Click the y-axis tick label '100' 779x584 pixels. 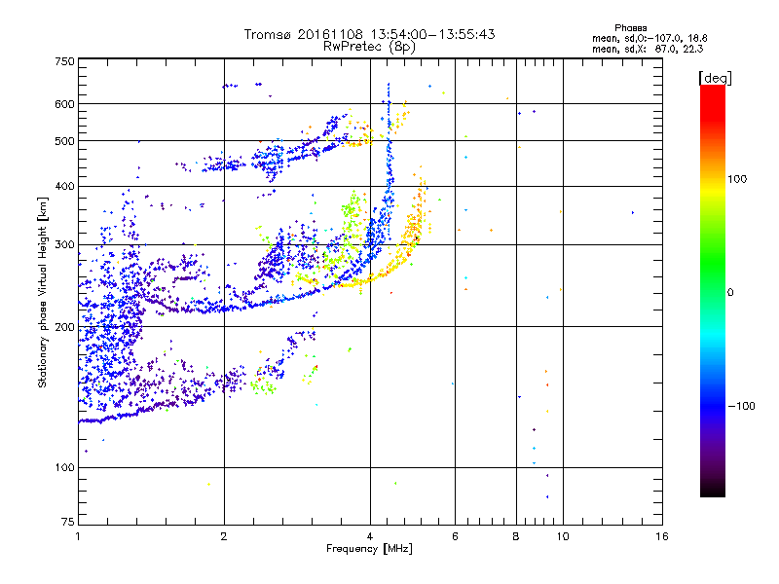[x=64, y=468]
